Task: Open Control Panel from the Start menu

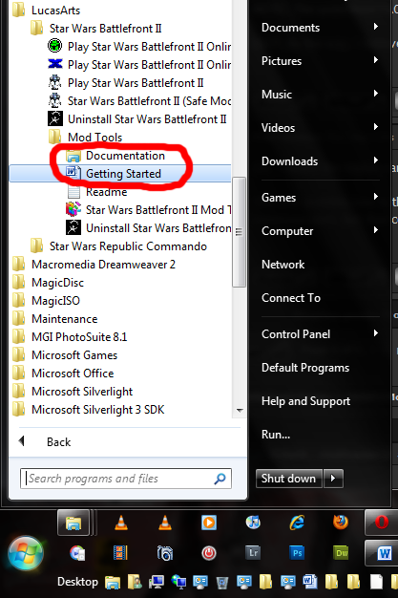Action: point(296,334)
